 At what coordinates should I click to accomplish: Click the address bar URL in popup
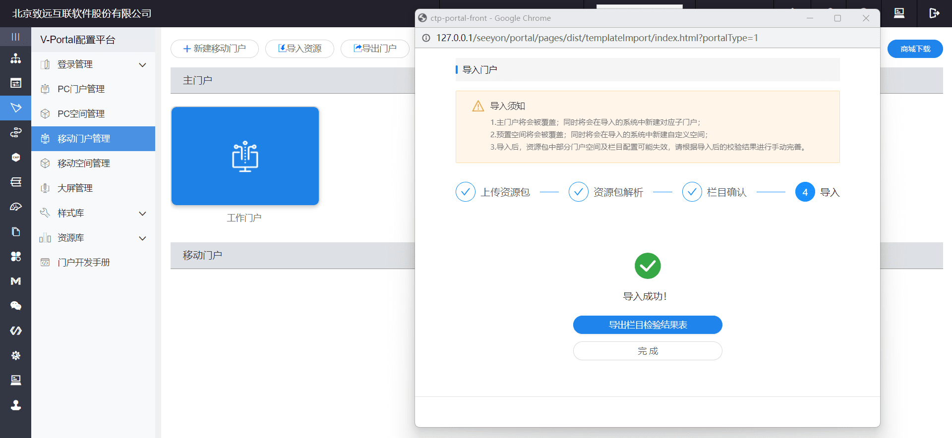(597, 38)
